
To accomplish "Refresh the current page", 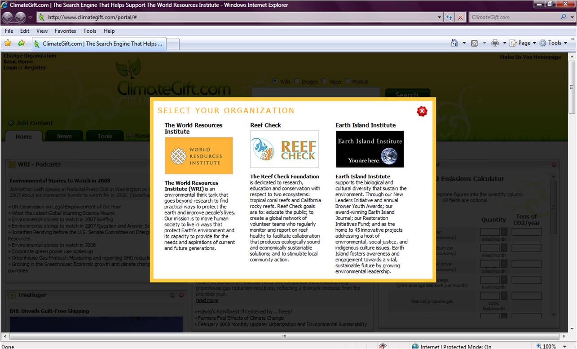I will 449,18.
